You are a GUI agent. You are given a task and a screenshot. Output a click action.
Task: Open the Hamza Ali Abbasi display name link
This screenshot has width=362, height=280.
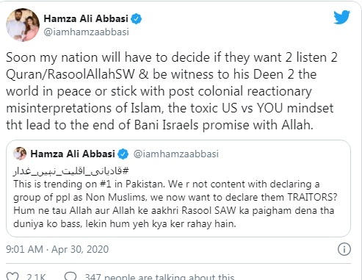(86, 18)
